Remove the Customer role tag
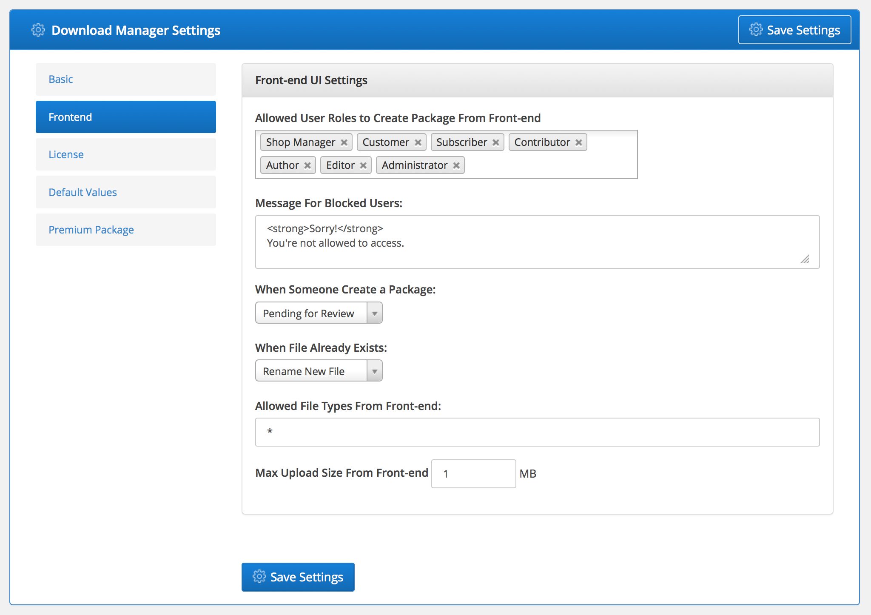The width and height of the screenshot is (871, 615). pos(419,142)
